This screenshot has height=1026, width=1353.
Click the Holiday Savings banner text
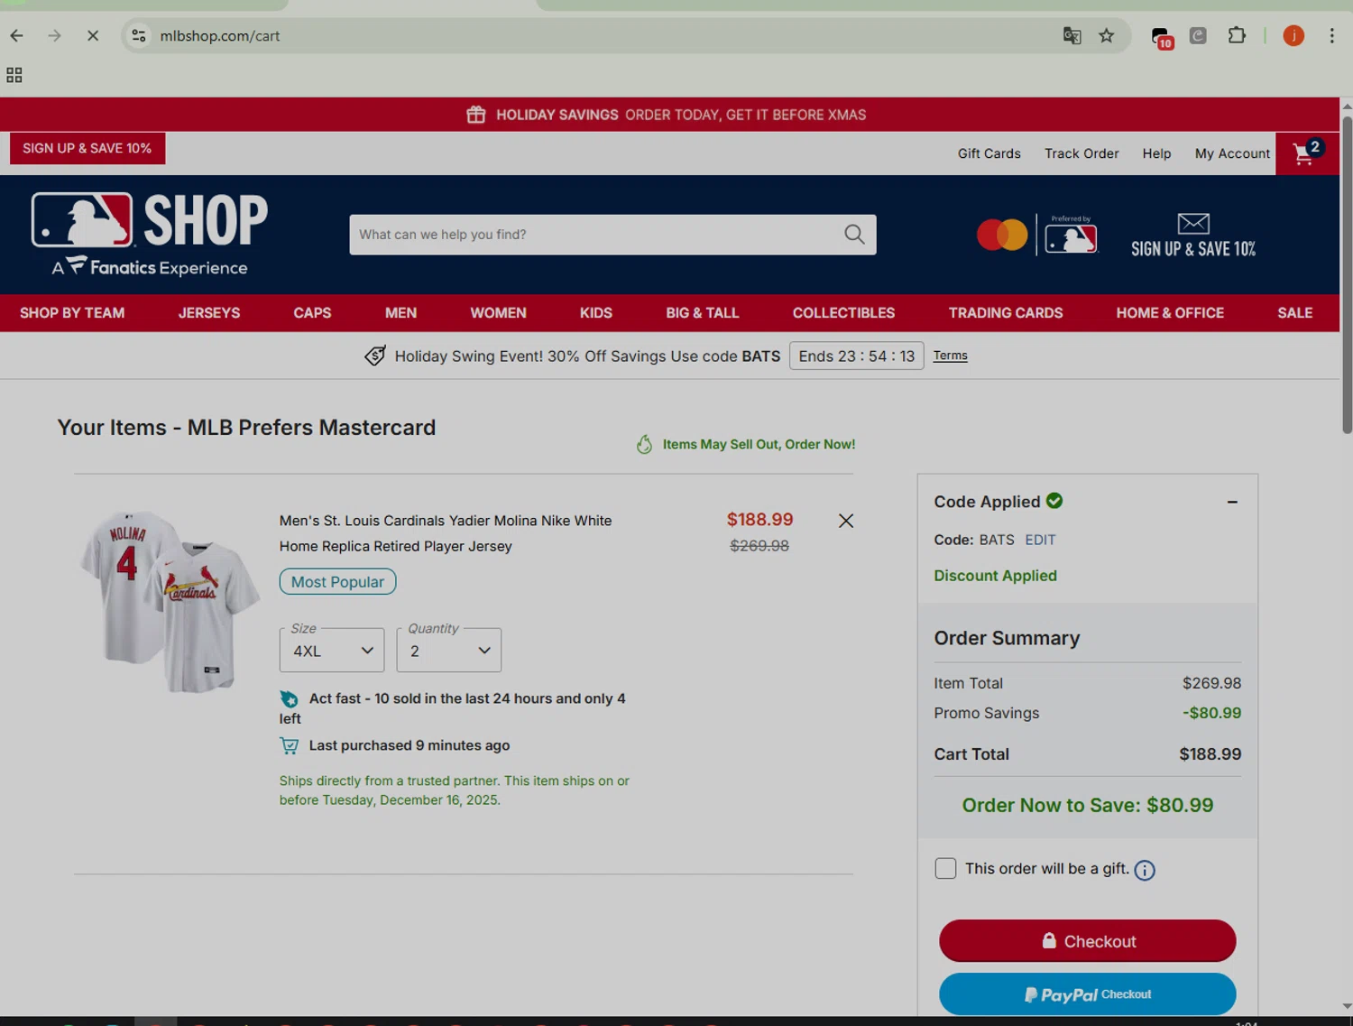[x=681, y=115]
